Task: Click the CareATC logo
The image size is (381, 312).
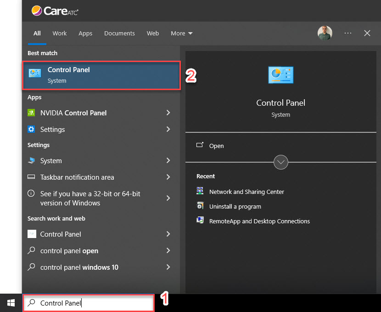Action: click(55, 11)
